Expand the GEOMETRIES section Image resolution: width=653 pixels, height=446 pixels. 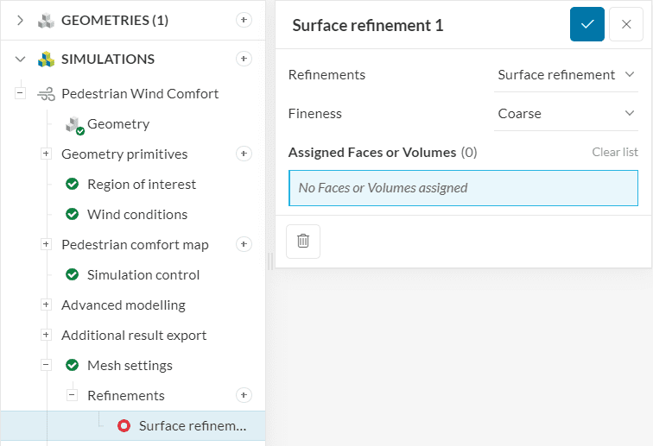click(x=20, y=20)
